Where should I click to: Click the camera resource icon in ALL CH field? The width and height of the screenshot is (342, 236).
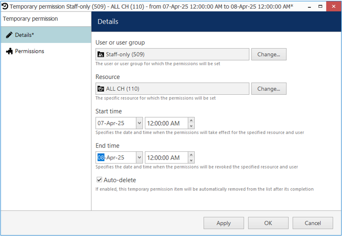[x=101, y=89]
